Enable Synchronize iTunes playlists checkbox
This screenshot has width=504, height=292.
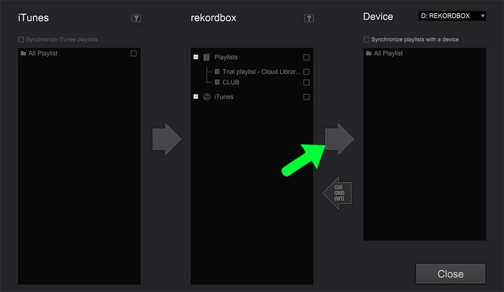click(21, 40)
